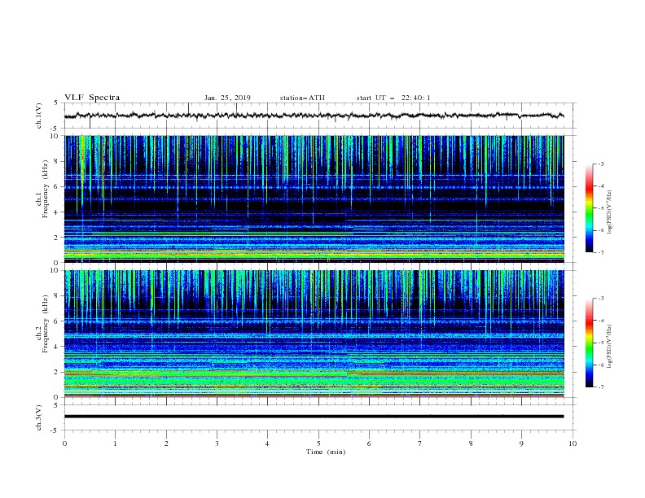Click the "9" tick on time axis

tap(521, 443)
